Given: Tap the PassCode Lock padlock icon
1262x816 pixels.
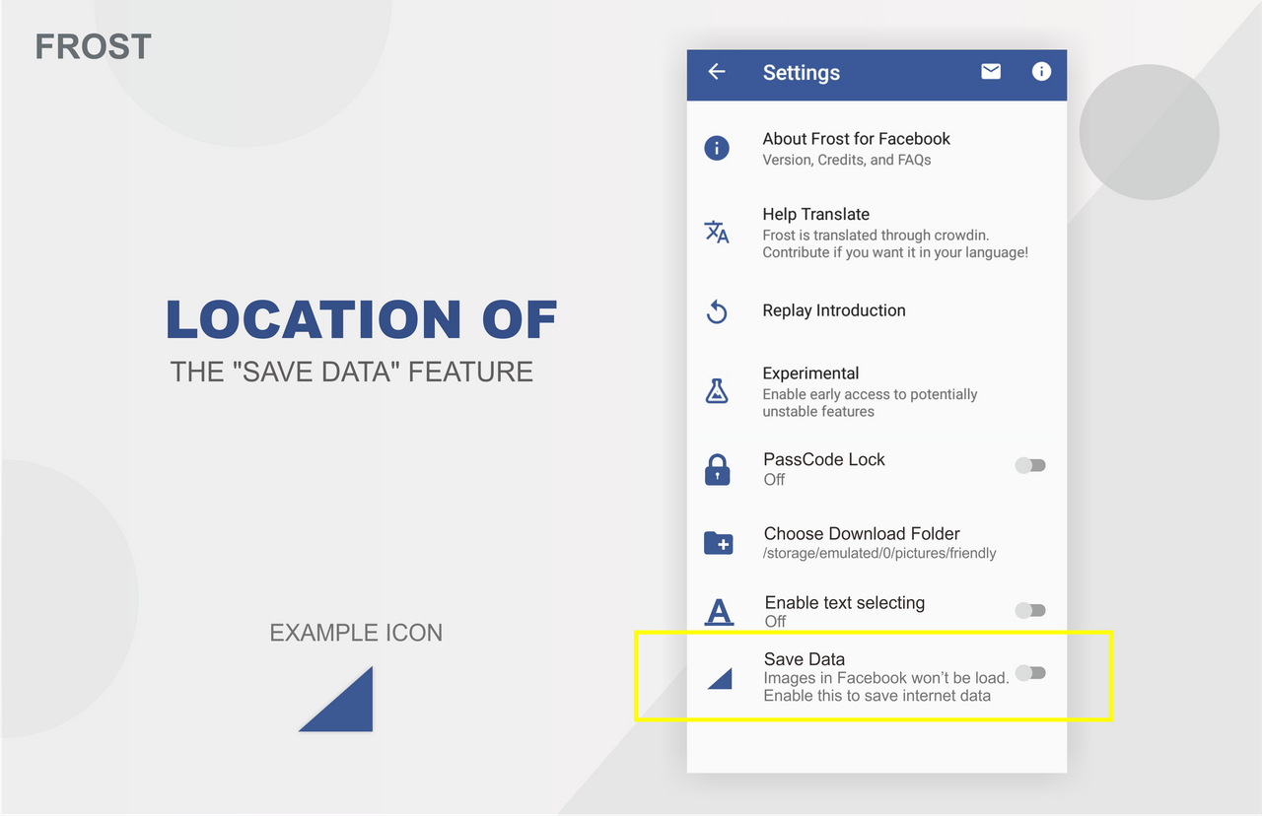Looking at the screenshot, I should 718,469.
